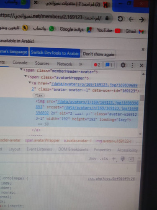
Task: Go back using the browser back arrow
Action: point(131,19)
